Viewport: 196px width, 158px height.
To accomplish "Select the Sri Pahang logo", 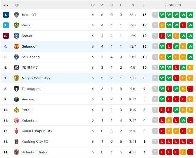I will tap(16, 57).
